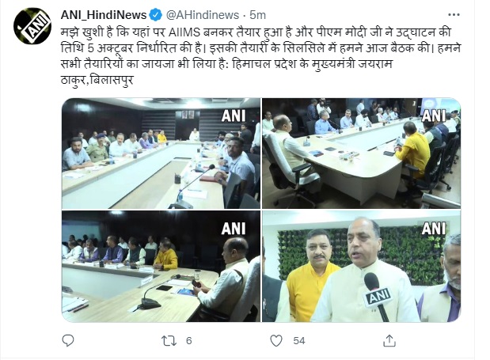Click the blue verified badge
This screenshot has width=490, height=360.
(x=156, y=15)
